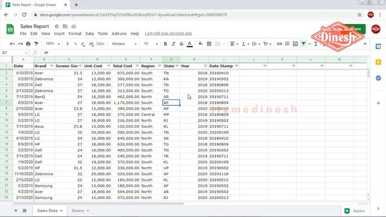Image resolution: width=386 pixels, height=217 pixels.
Task: Toggle bold formatting
Action: pyautogui.click(x=165, y=44)
